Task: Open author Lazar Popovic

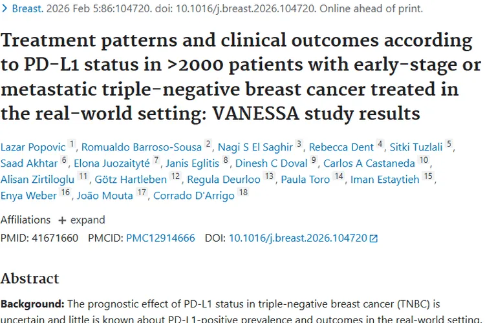Action: (32, 147)
